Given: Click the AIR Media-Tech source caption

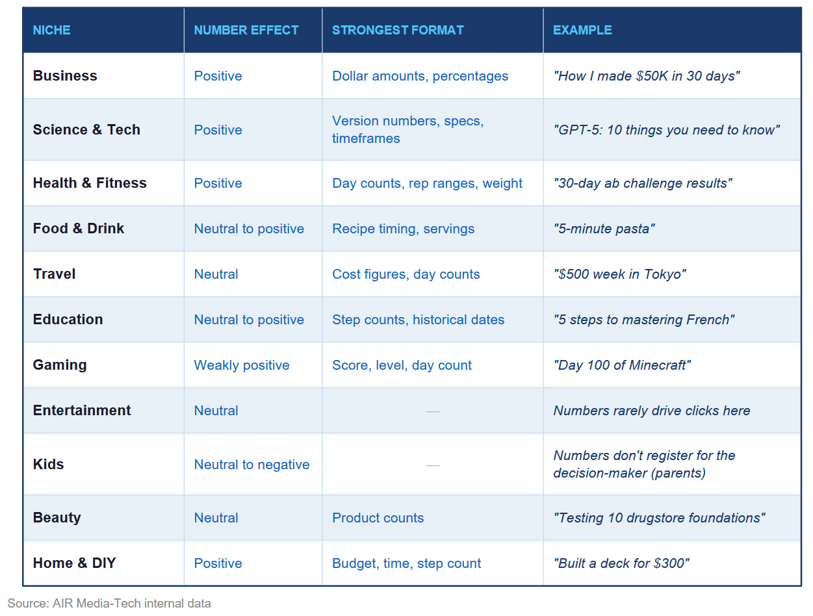Looking at the screenshot, I should pyautogui.click(x=109, y=604).
